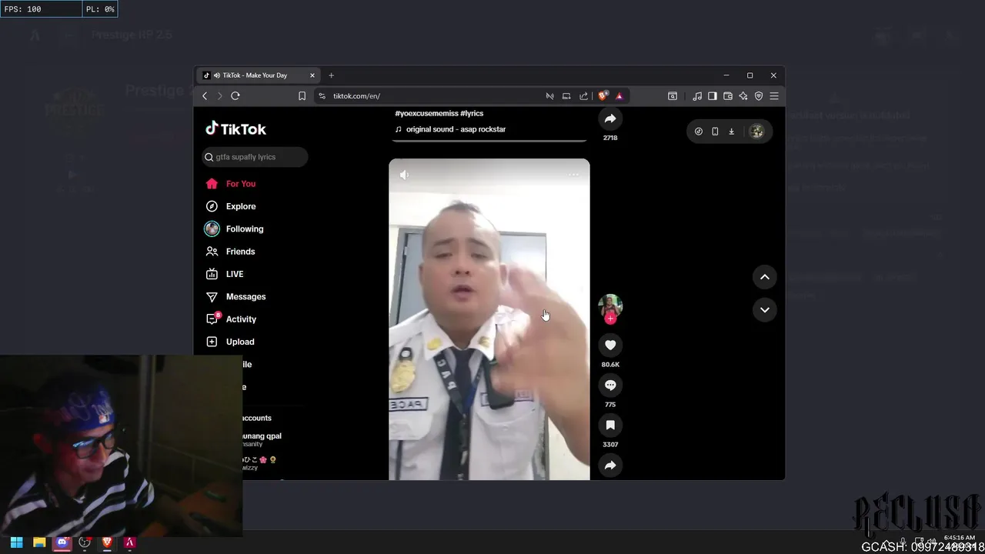
Task: Open the Windows Start menu
Action: [16, 542]
